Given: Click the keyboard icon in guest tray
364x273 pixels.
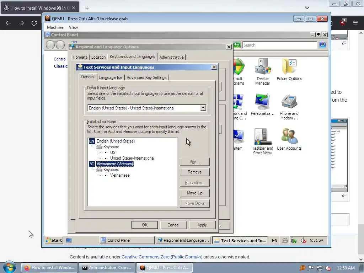Looking at the screenshot, I should [x=285, y=241].
